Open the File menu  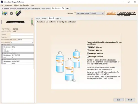2,5
